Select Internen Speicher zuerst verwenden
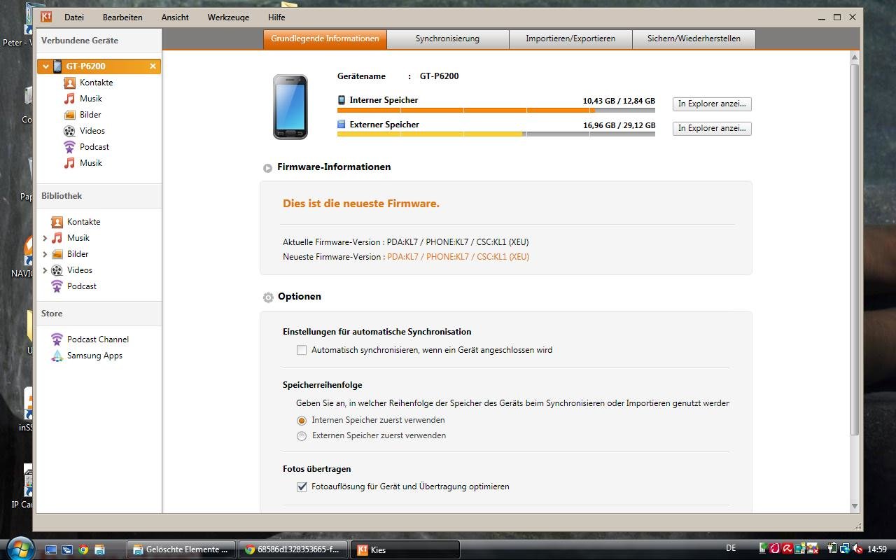 tap(302, 421)
